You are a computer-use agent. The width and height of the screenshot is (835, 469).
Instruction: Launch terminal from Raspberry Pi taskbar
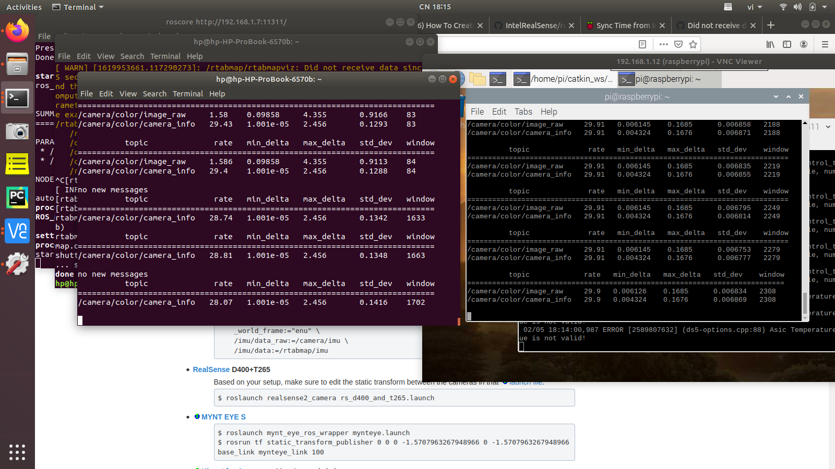point(498,79)
